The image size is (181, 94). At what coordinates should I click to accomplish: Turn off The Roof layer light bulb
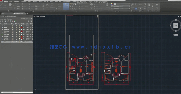tap(16, 36)
